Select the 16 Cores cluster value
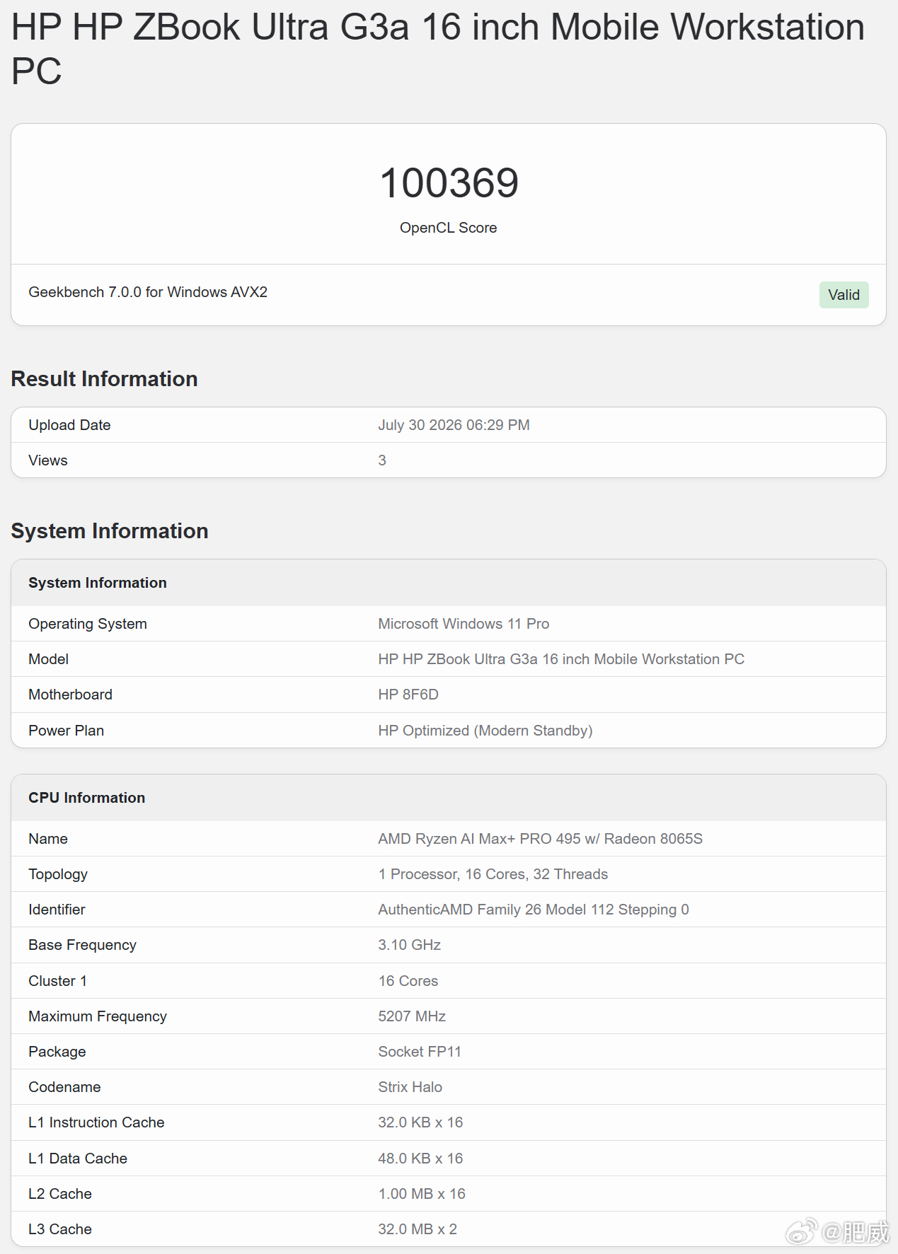Image resolution: width=898 pixels, height=1254 pixels. click(408, 981)
